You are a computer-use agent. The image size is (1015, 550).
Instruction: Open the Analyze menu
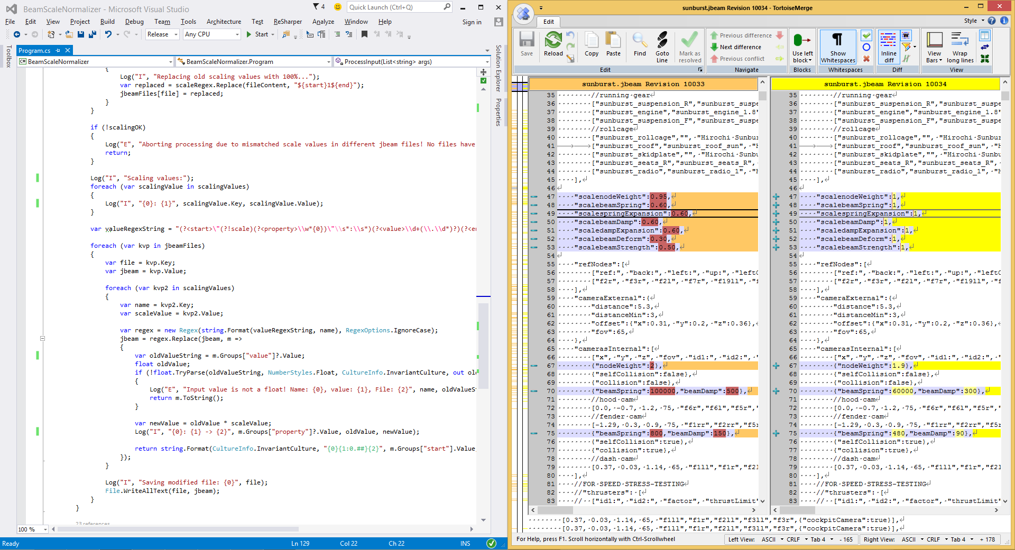coord(323,22)
